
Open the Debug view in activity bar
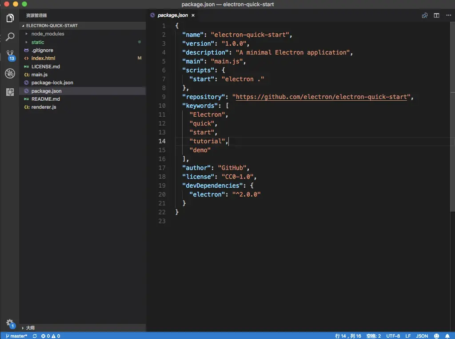coord(10,74)
